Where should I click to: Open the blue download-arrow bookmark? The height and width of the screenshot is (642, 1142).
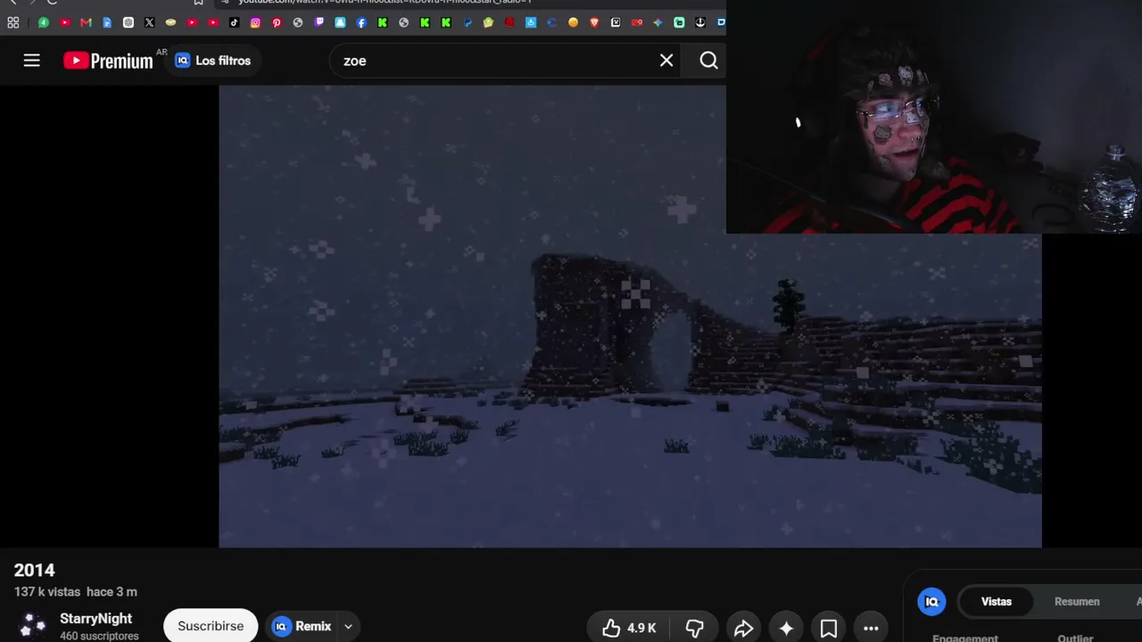[x=531, y=22]
